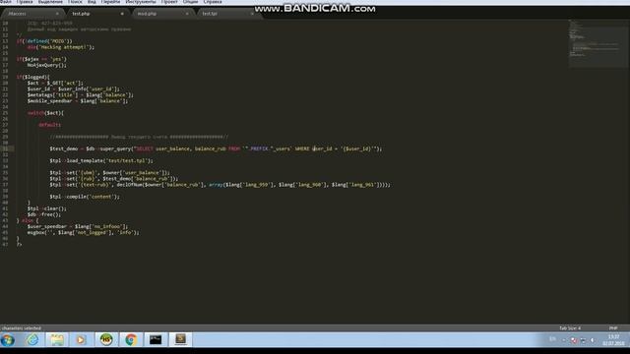Close the mod.php tab
The image size is (630, 354).
point(187,14)
